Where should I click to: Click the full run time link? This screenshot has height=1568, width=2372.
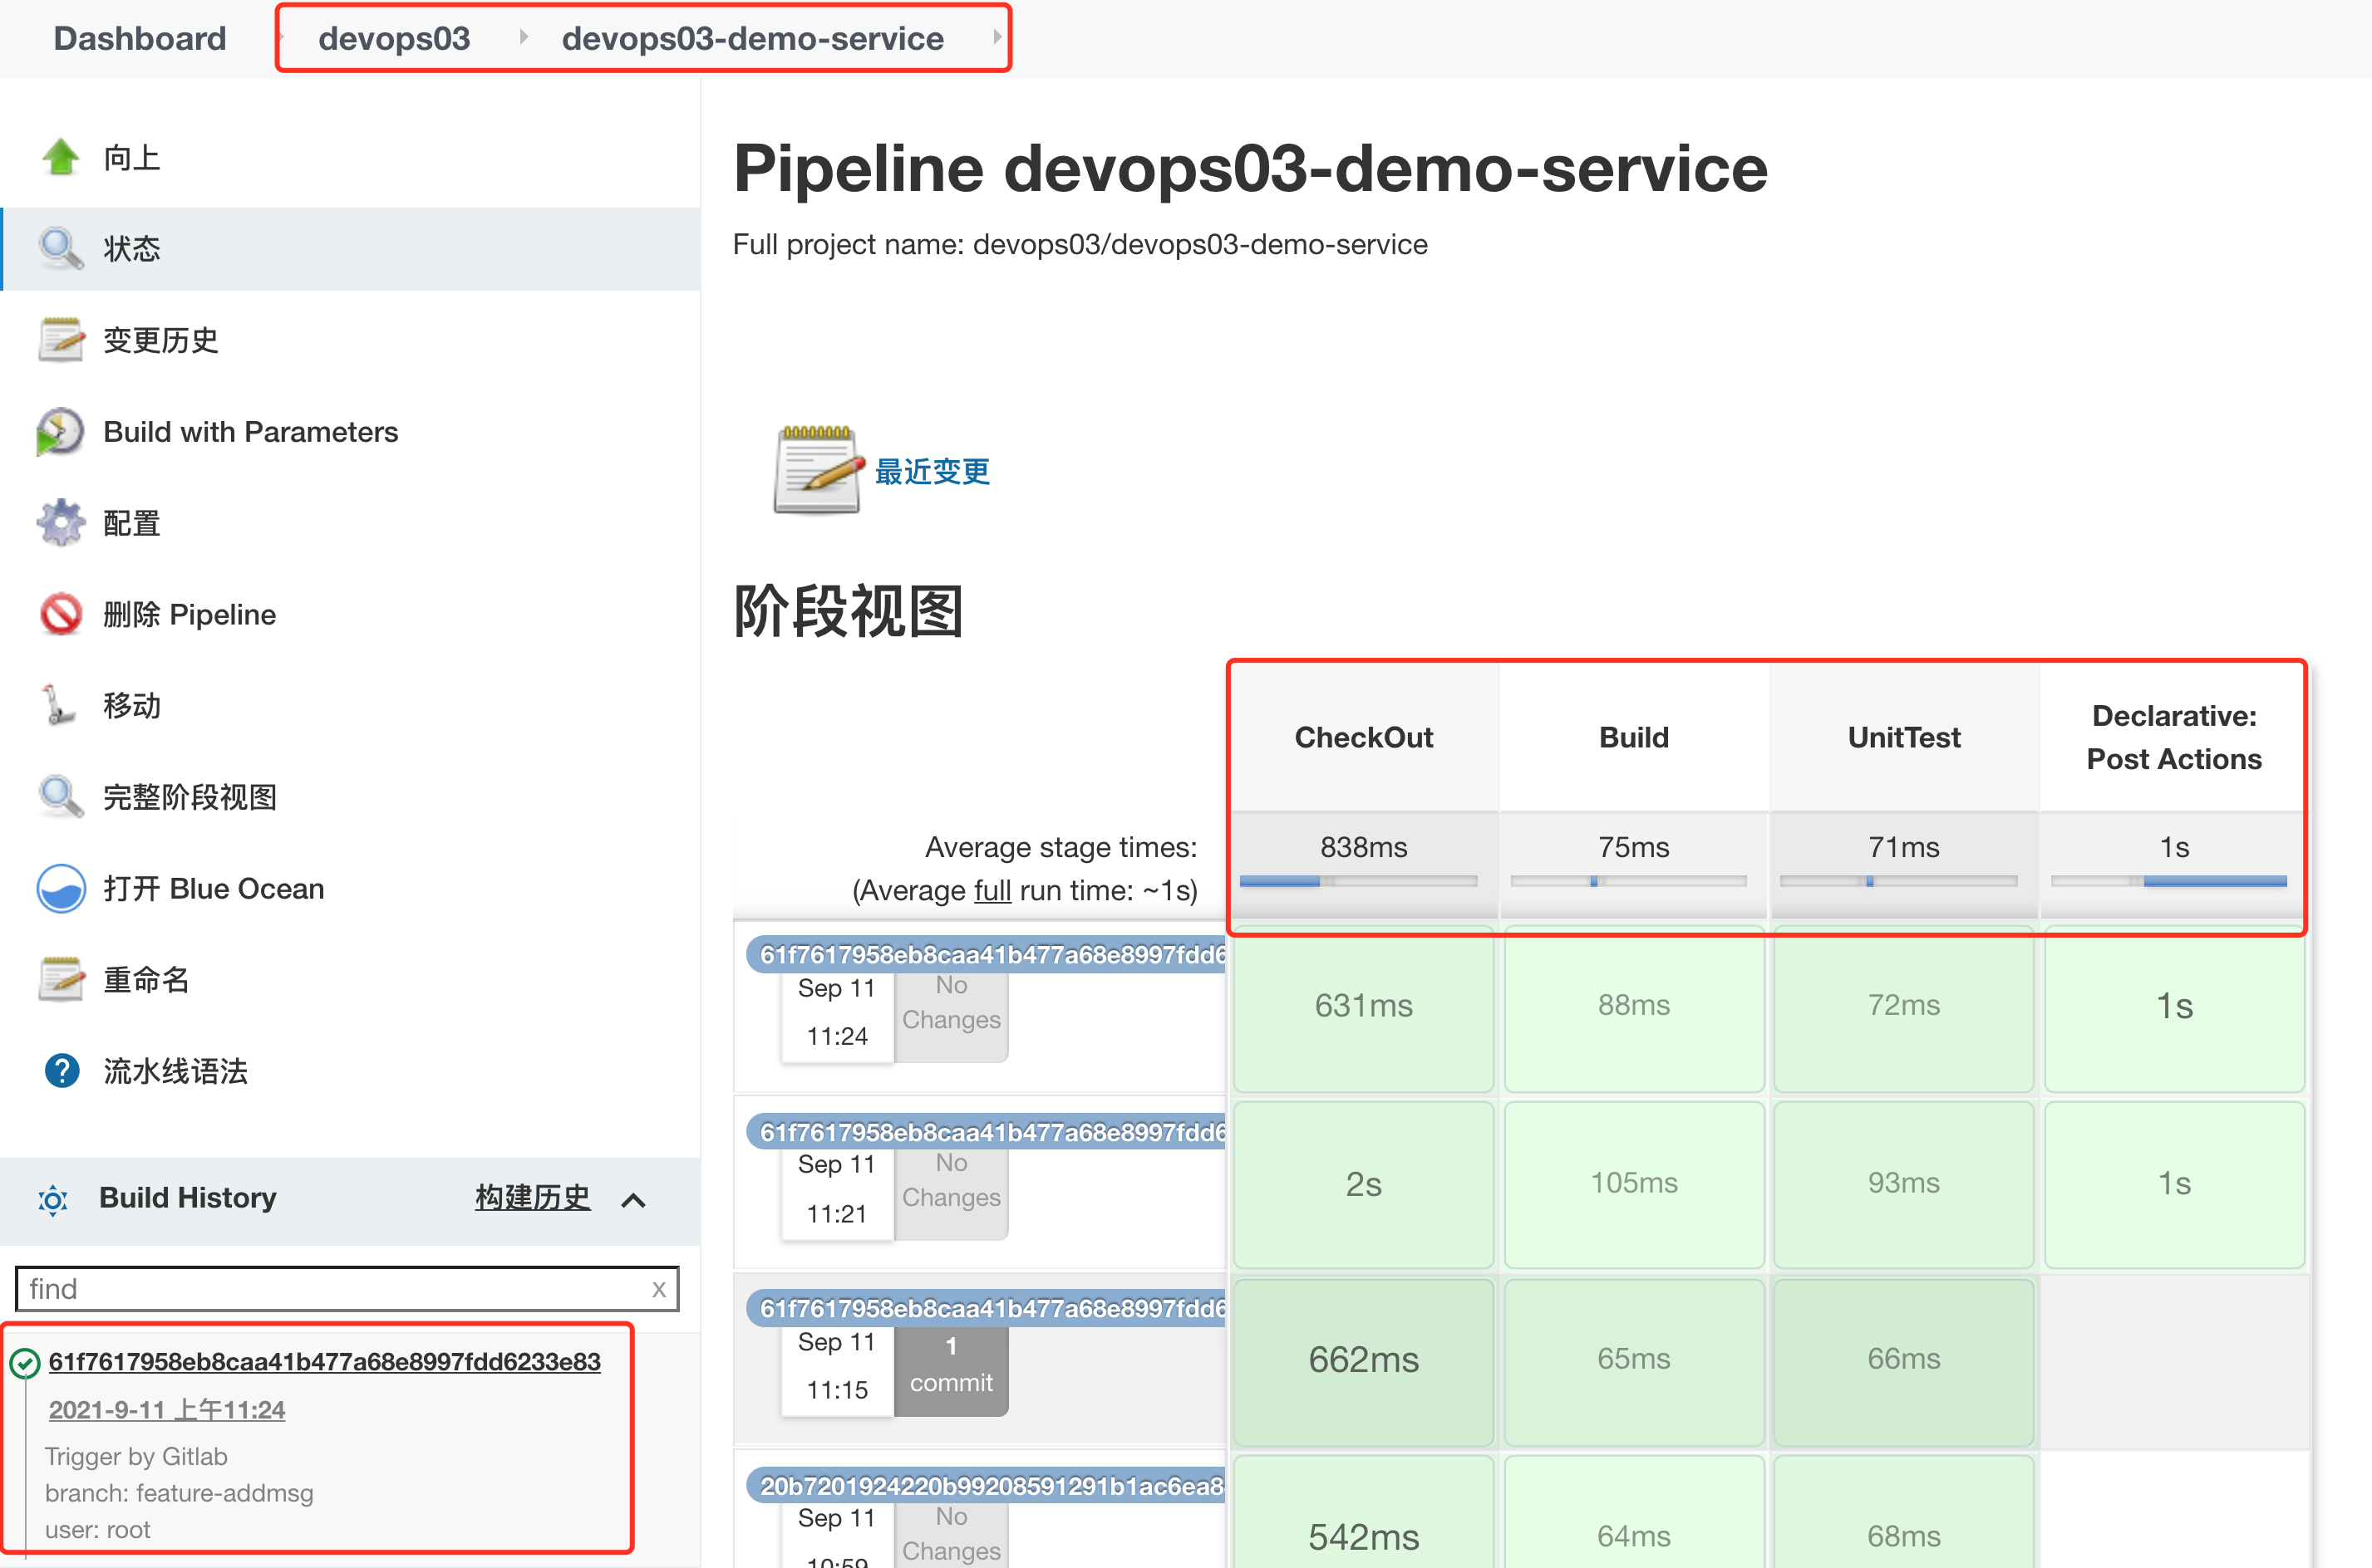[x=992, y=890]
